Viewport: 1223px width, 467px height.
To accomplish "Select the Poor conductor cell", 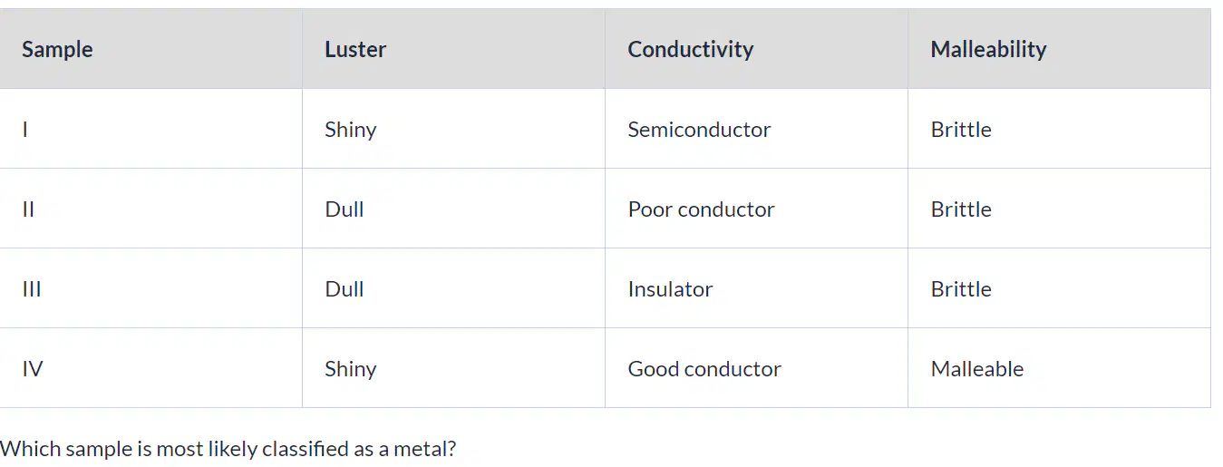I will coord(701,209).
